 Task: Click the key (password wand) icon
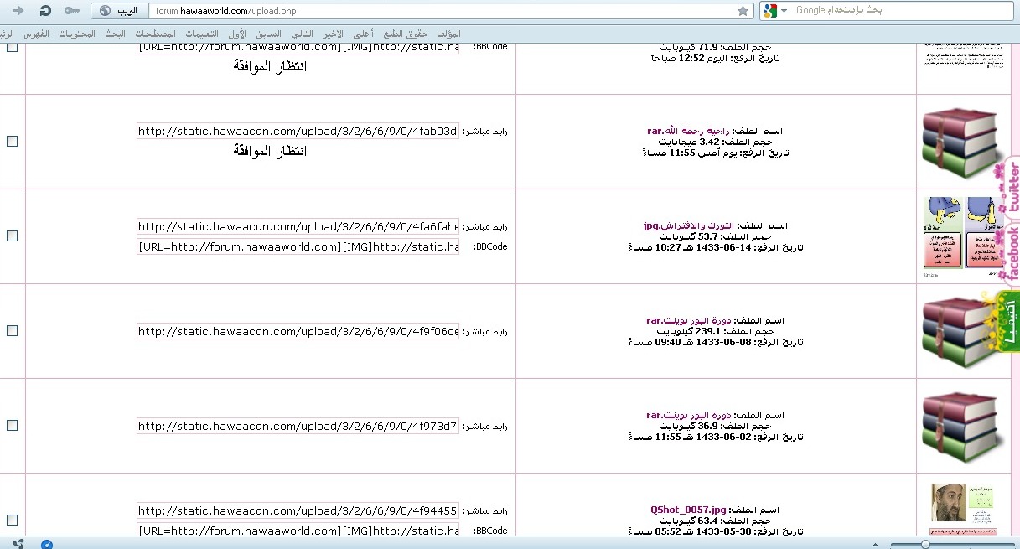(72, 11)
